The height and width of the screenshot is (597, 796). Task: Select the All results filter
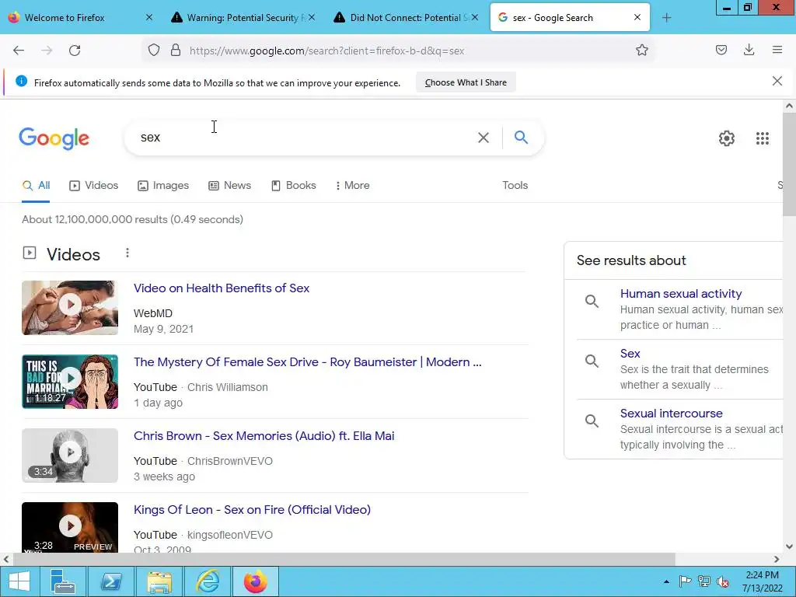[x=36, y=185]
